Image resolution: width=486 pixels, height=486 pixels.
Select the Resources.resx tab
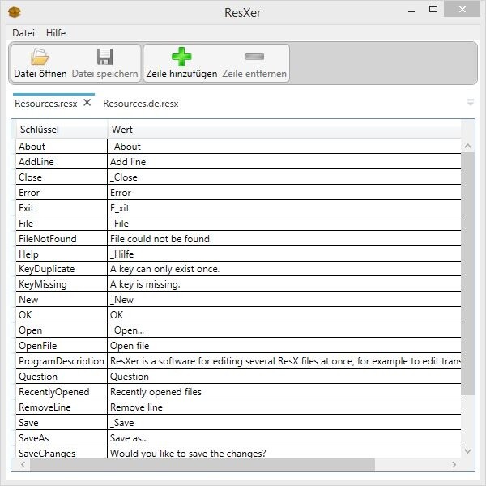(x=46, y=104)
